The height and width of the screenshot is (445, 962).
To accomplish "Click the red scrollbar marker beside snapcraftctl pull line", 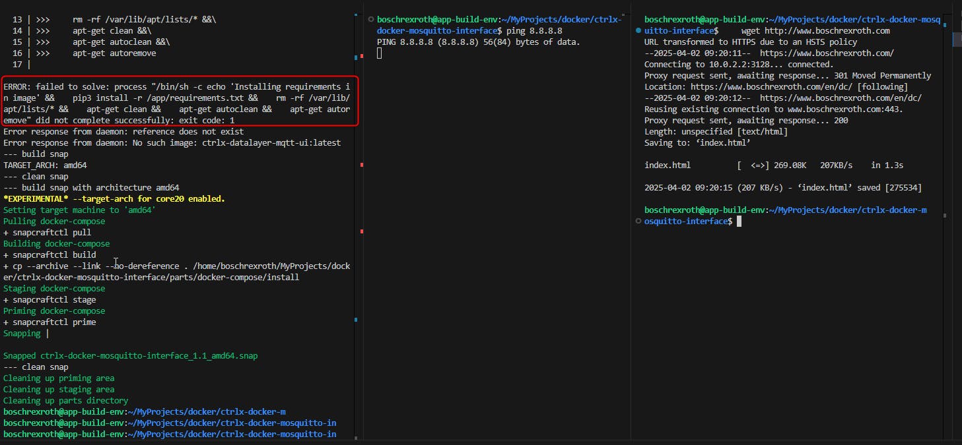I will tap(361, 231).
